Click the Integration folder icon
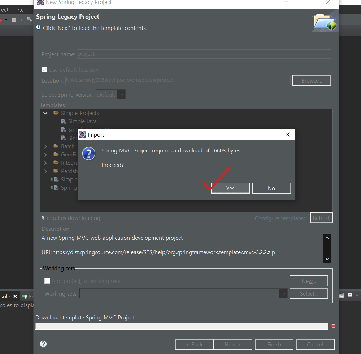361x354 pixels. [x=56, y=163]
